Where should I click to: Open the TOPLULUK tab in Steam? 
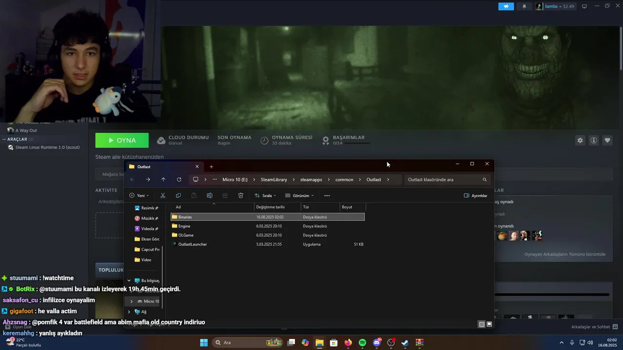coord(111,270)
